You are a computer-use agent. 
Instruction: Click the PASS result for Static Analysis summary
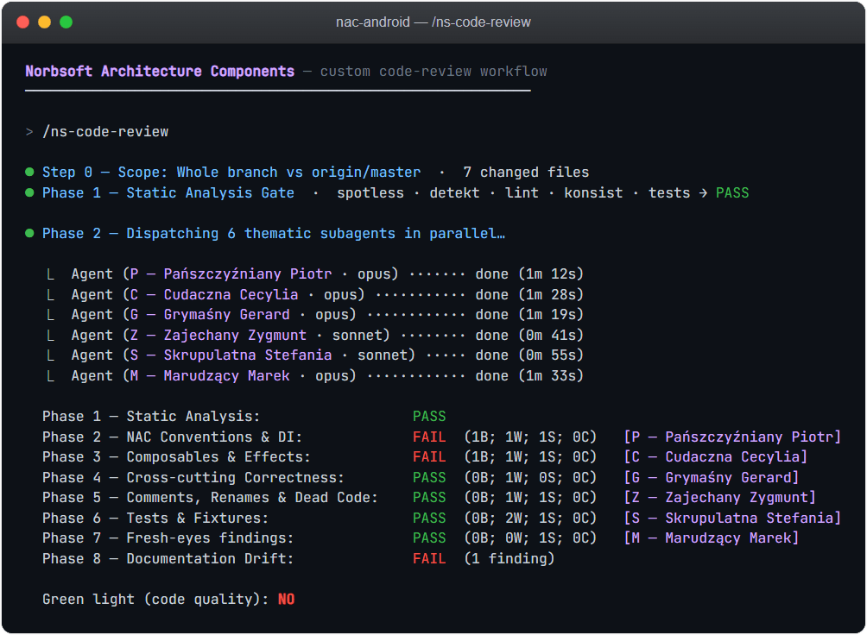tap(429, 416)
